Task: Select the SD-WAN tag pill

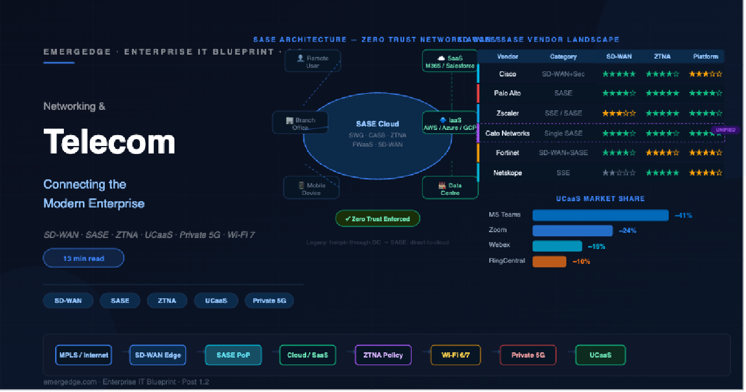Action: [68, 301]
